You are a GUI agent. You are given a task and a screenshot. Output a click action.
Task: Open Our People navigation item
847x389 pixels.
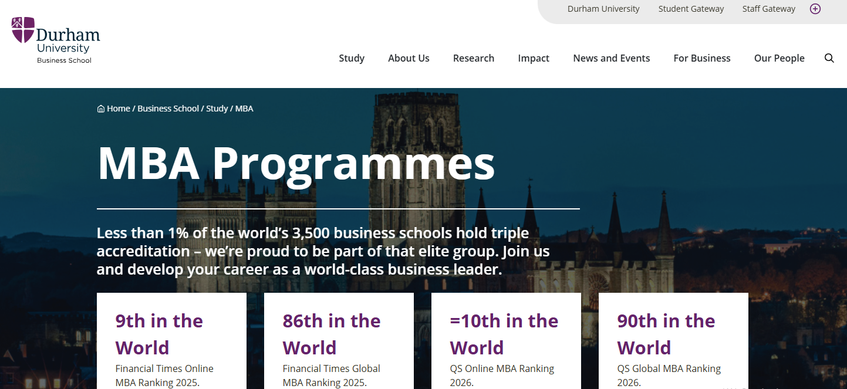coord(779,58)
